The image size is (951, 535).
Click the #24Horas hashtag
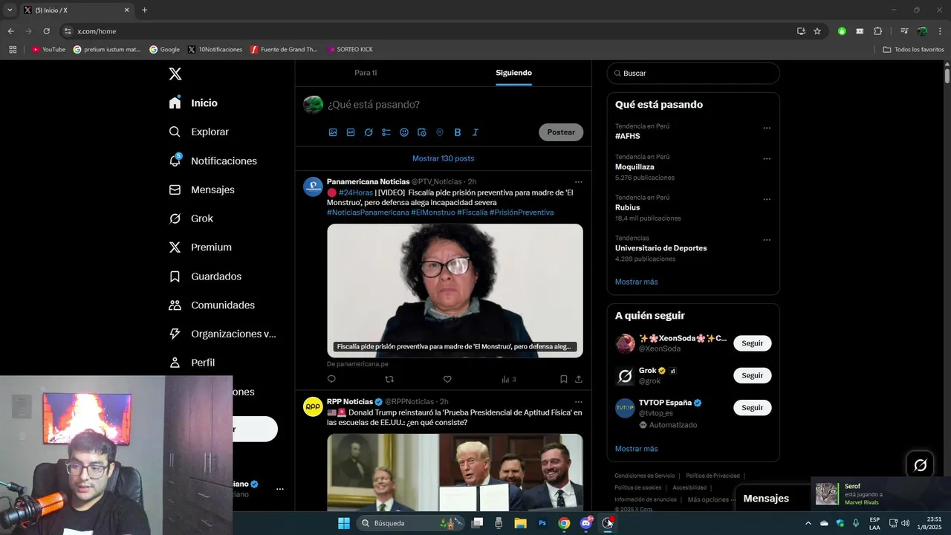[356, 192]
